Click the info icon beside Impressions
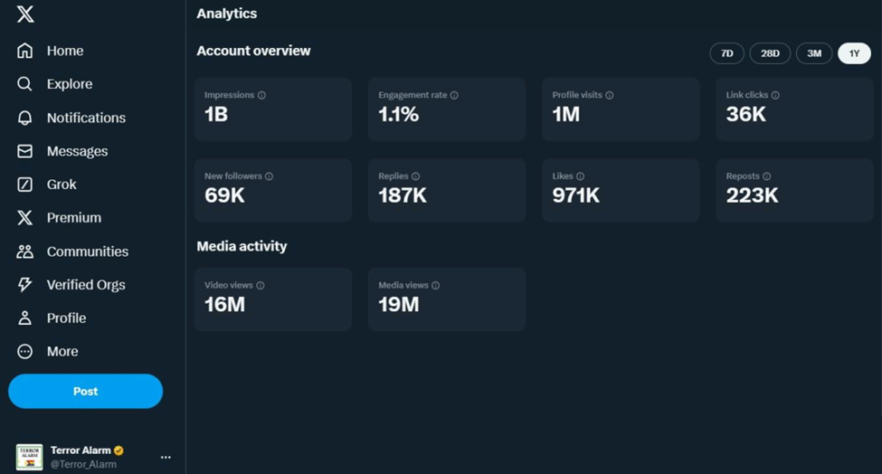 (x=261, y=95)
